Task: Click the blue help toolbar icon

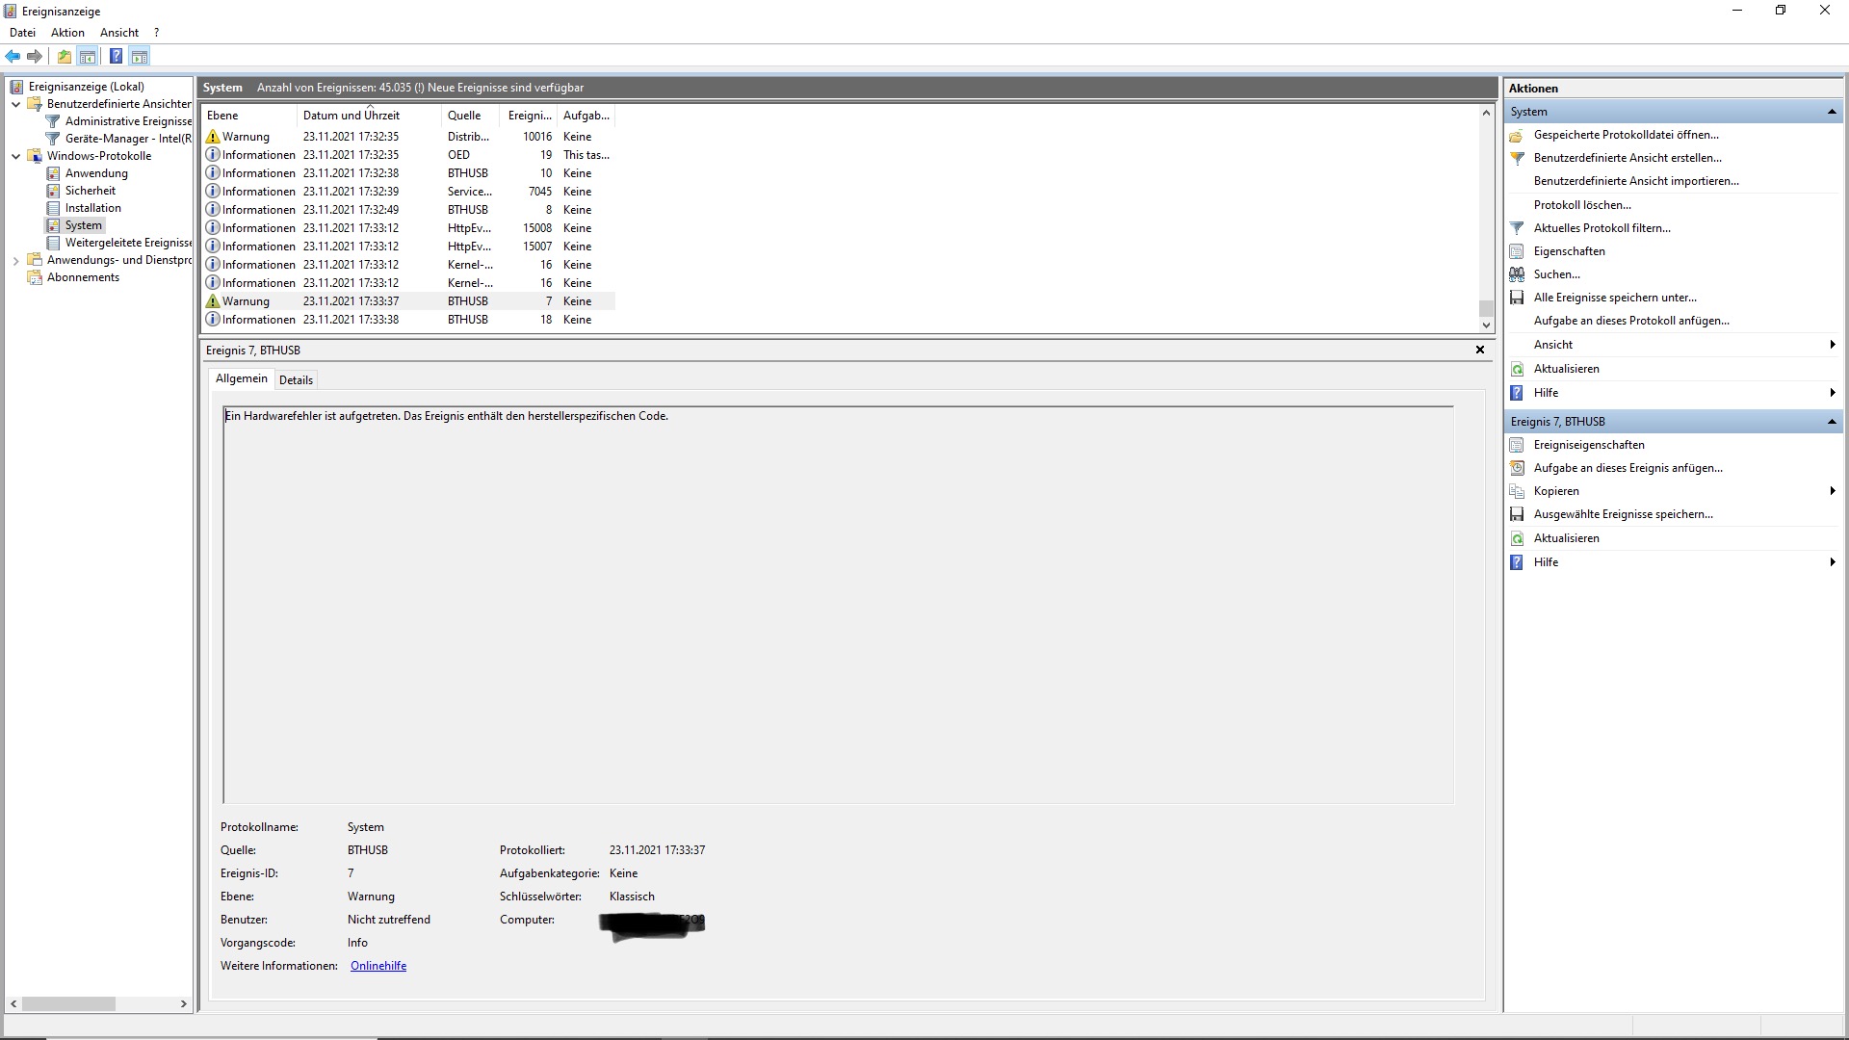Action: click(x=116, y=57)
